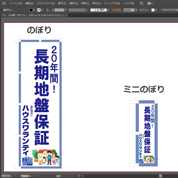Click the ドキュメント設定 button

coord(169,10)
